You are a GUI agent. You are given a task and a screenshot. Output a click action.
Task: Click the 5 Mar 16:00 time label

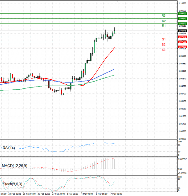(102, 194)
